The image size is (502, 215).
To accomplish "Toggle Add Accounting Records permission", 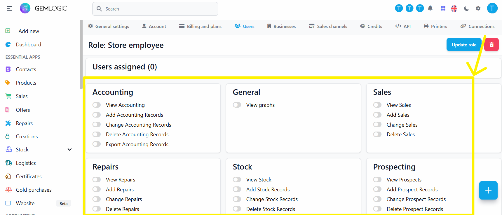I will pyautogui.click(x=97, y=115).
